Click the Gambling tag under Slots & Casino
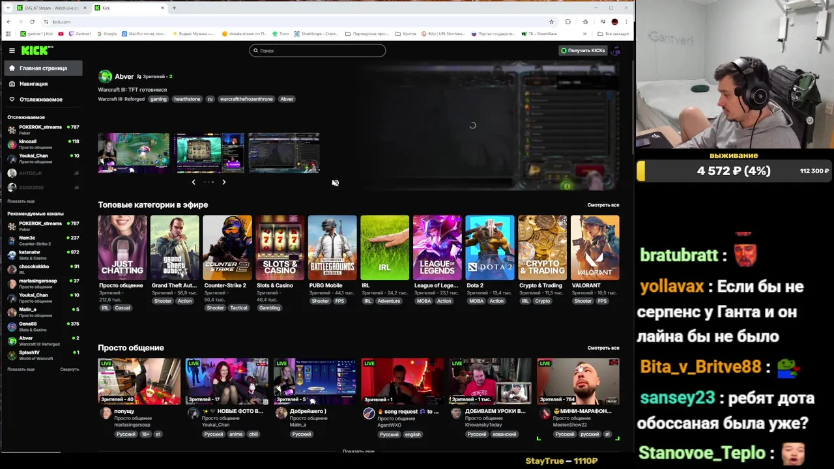The image size is (834, 469). click(x=269, y=307)
